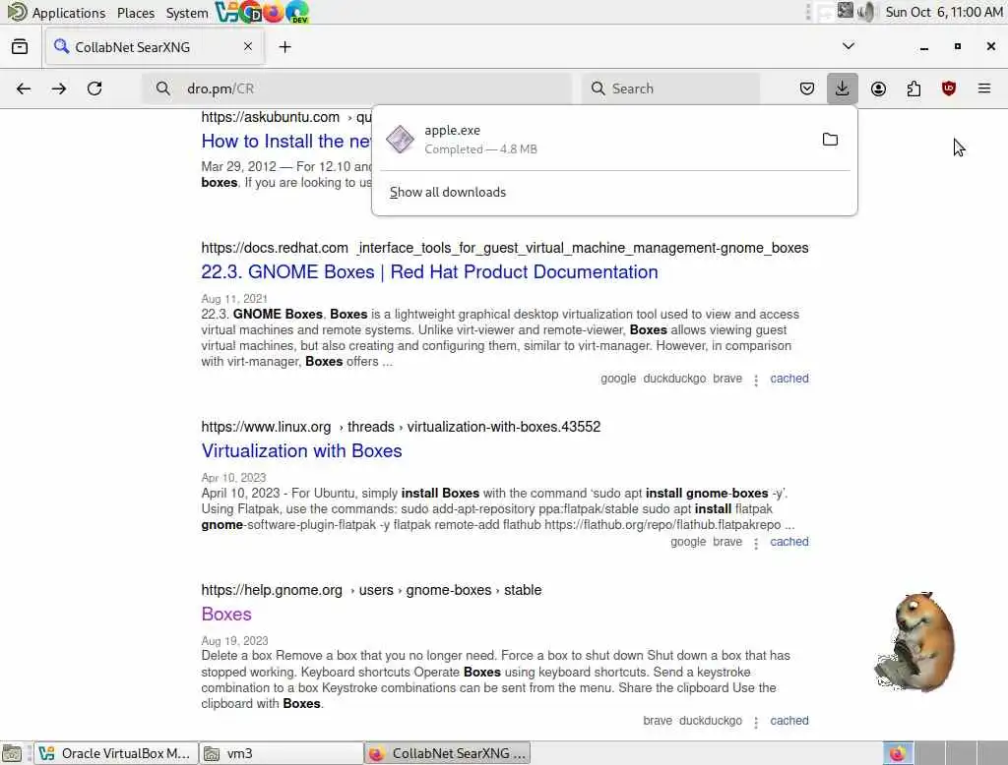The width and height of the screenshot is (1008, 765).
Task: Focus the toolbar Search box
Action: (x=671, y=88)
